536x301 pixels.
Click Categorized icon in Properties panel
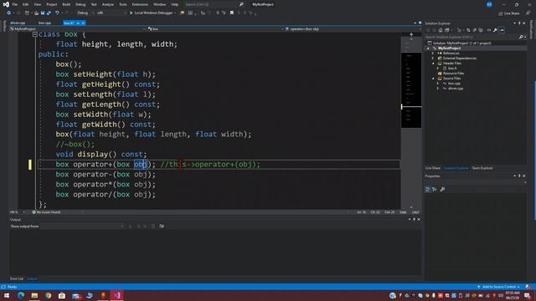[x=427, y=190]
